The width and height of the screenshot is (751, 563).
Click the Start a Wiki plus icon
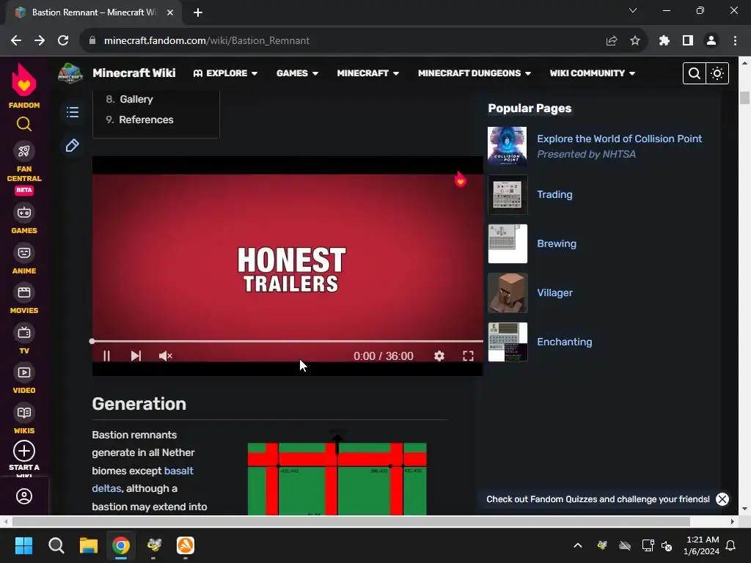click(24, 451)
